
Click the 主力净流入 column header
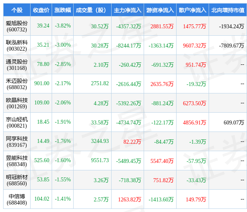(128, 10)
